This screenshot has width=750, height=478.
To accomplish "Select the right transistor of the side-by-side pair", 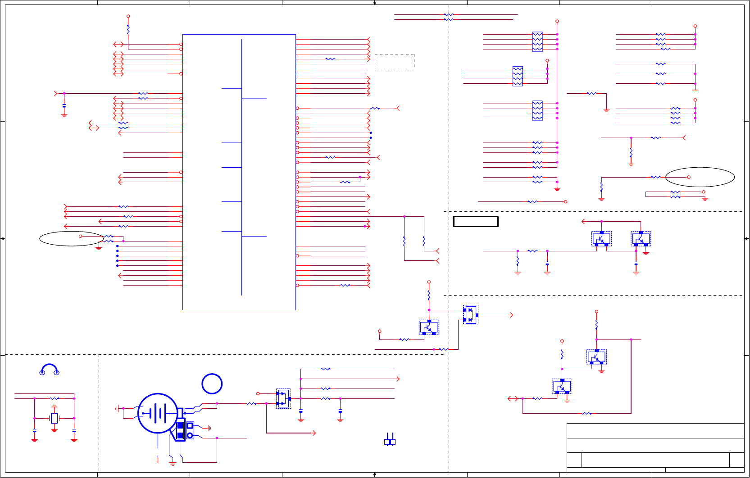I will (x=641, y=239).
